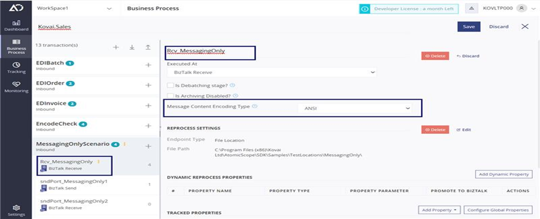Viewport: 540px width, 219px height.
Task: Open the Monitoring heart icon
Action: coord(16,87)
